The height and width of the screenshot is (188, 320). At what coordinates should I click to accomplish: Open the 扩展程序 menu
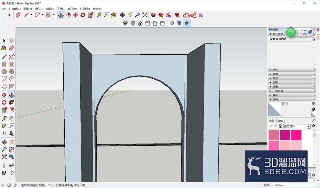(85, 9)
